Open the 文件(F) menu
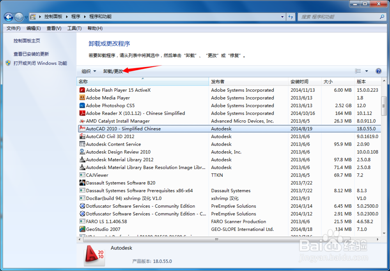This screenshot has height=271, width=390. pos(13,29)
